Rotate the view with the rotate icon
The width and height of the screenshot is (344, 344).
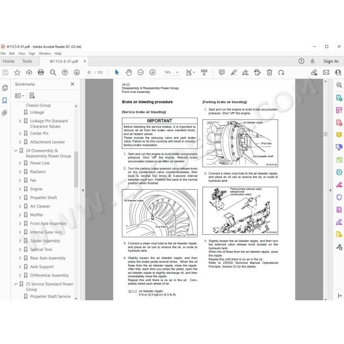281,72
